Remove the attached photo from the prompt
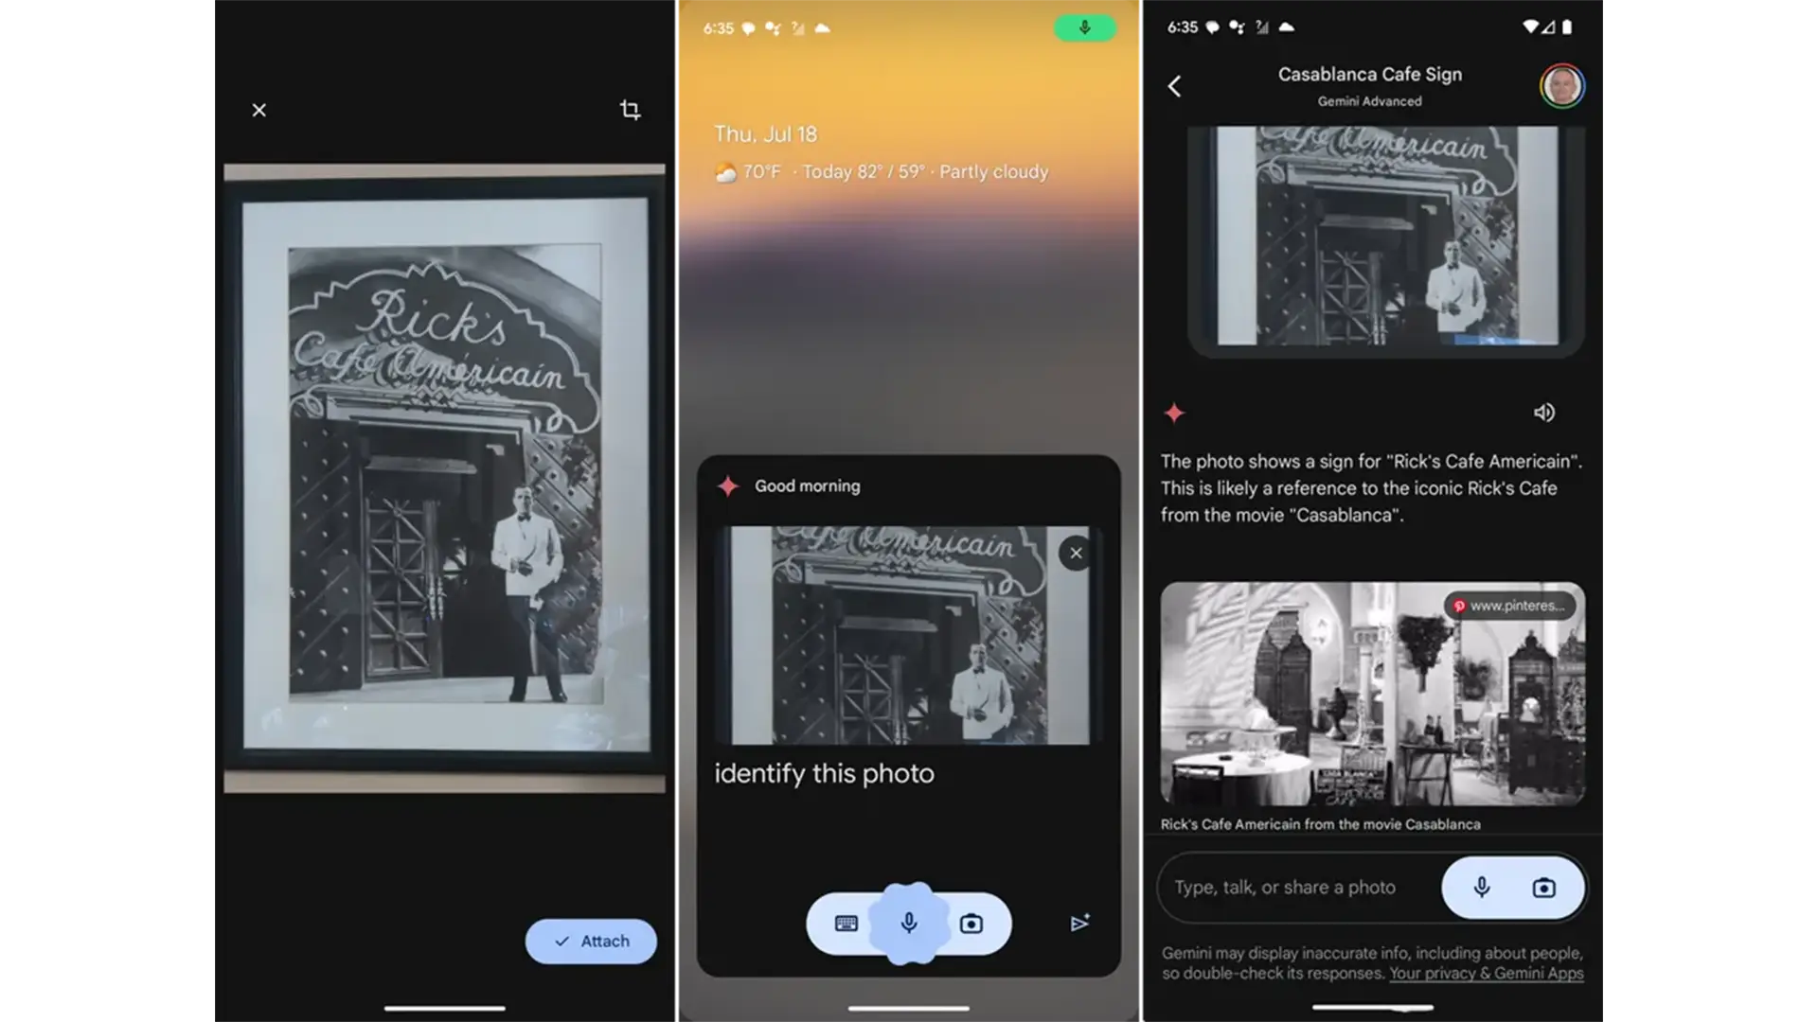 [x=1076, y=554]
